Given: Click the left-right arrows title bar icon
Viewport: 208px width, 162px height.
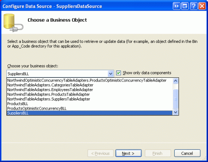Looking at the screenshot, I should [177, 6].
